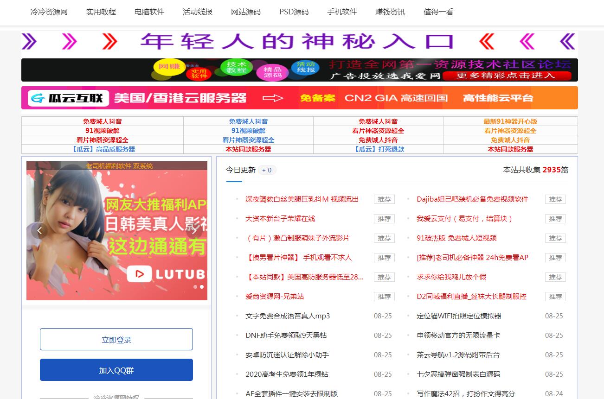The image size is (604, 399).
Task: Click the carousel next arrow
Action: click(194, 230)
